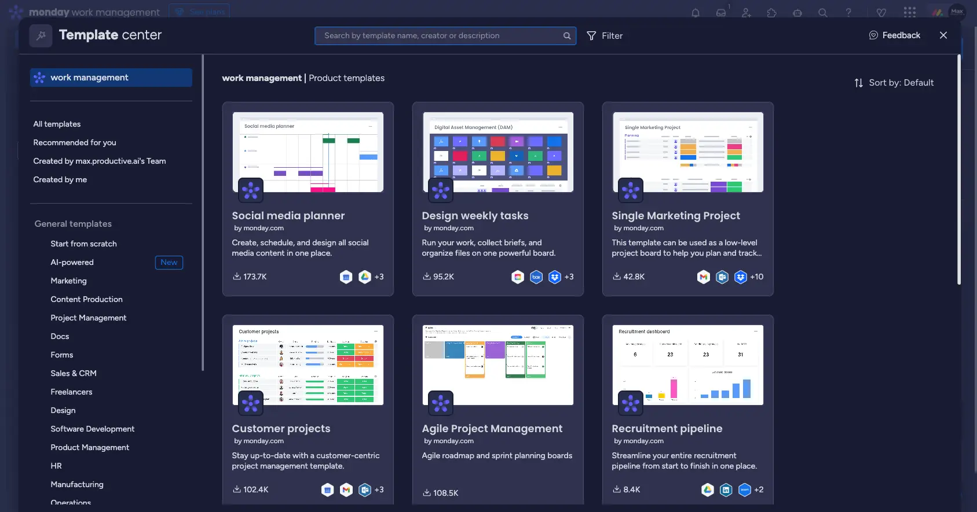The height and width of the screenshot is (512, 977).
Task: Click the Filter button
Action: (605, 36)
